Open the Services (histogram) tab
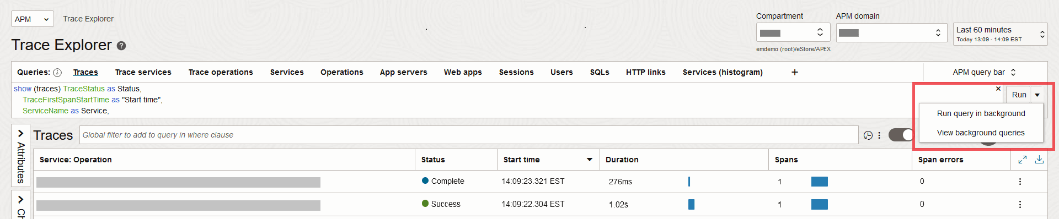This screenshot has width=1059, height=219. coord(723,72)
